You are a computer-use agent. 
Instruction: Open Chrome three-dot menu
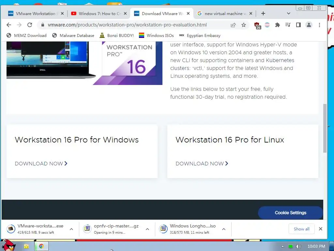(x=319, y=25)
